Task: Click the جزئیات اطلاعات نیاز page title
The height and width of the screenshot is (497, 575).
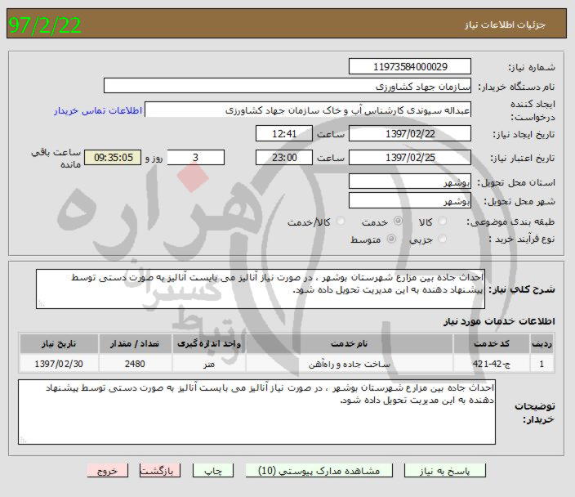Action: tap(505, 25)
